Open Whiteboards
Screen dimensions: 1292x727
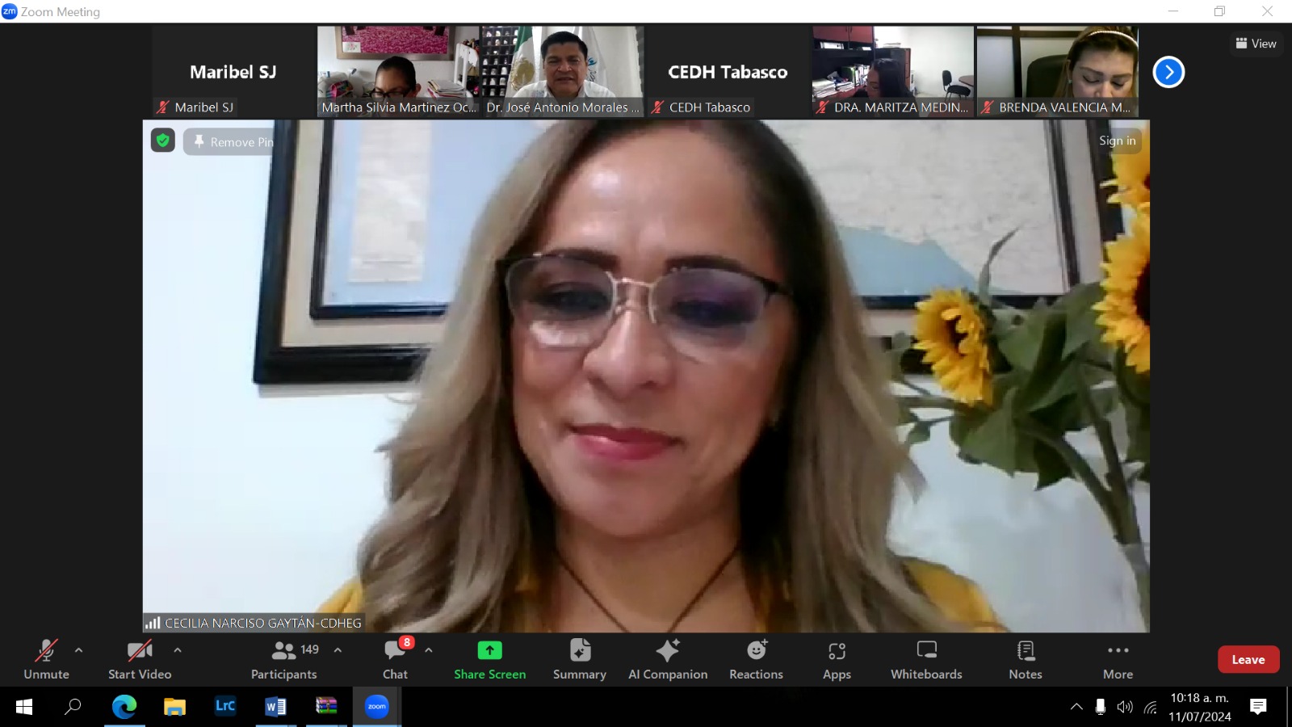927,659
